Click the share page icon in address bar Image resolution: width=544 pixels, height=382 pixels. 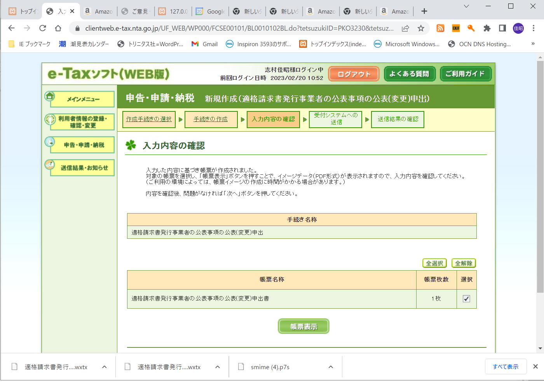(x=405, y=28)
